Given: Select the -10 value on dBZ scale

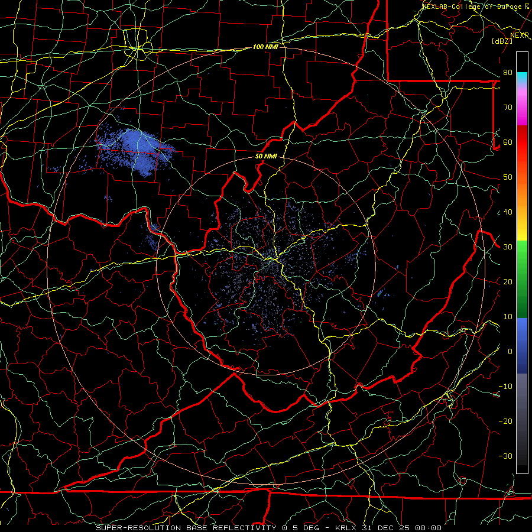Looking at the screenshot, I should 505,387.
